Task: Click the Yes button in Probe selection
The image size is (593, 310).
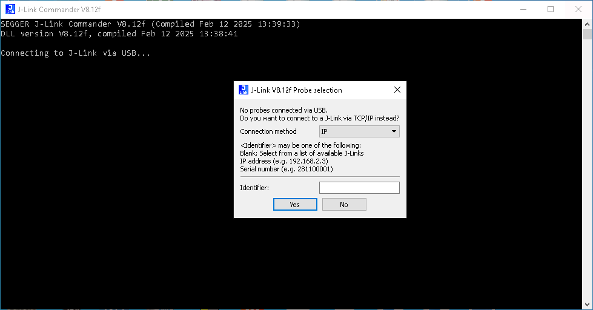Action: [x=295, y=205]
